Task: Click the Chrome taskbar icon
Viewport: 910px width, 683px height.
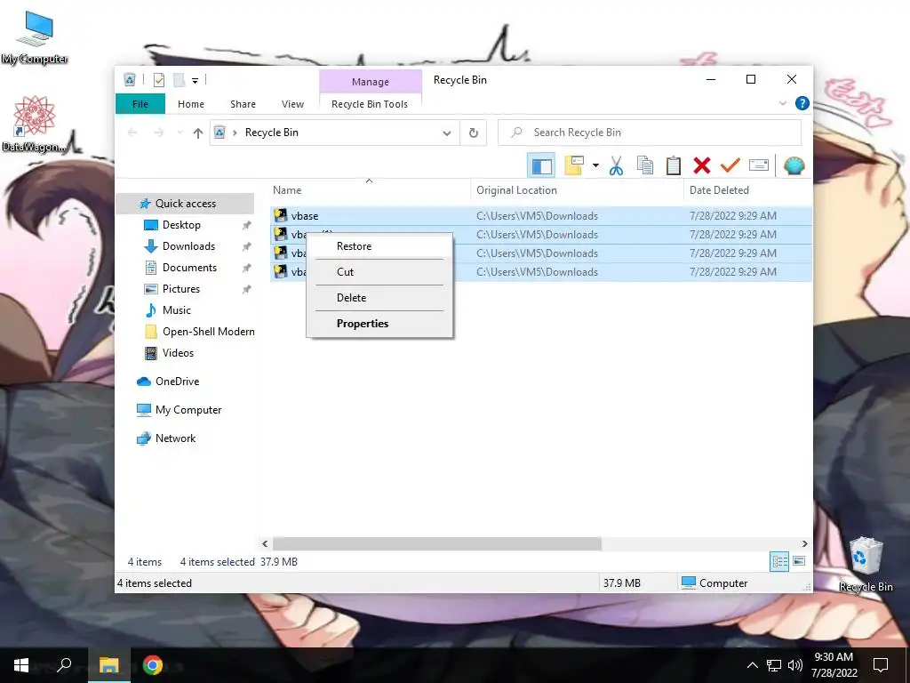Action: pos(153,665)
